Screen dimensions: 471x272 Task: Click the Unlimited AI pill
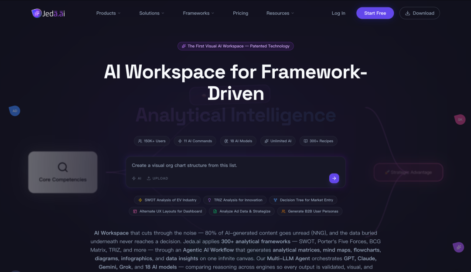coord(278,141)
